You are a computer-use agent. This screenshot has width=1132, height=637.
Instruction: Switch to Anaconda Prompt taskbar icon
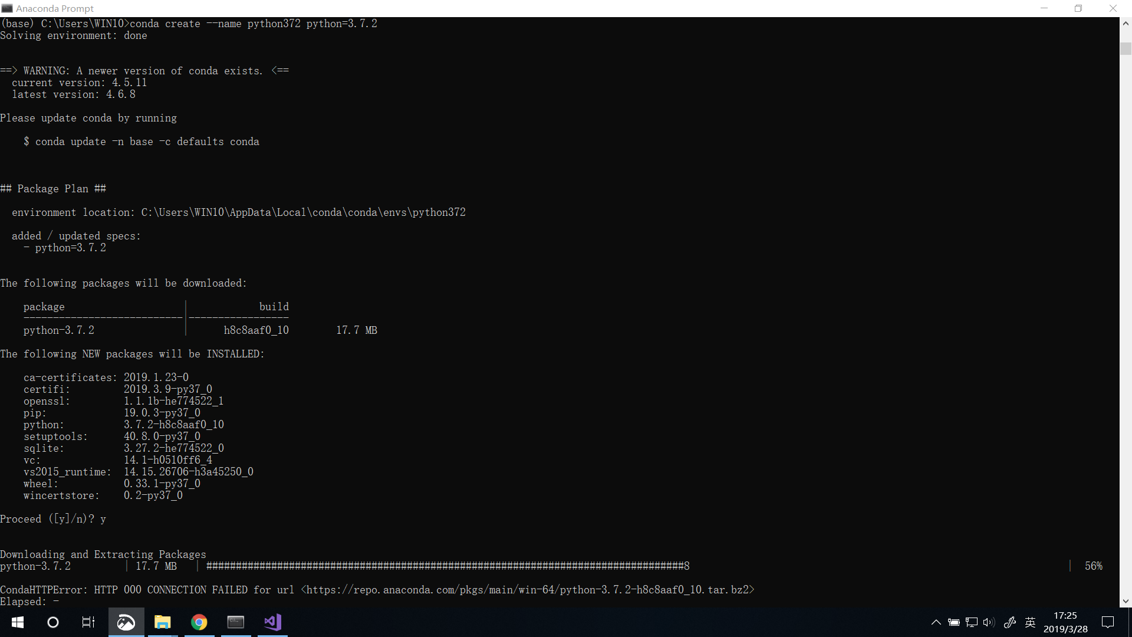click(236, 622)
